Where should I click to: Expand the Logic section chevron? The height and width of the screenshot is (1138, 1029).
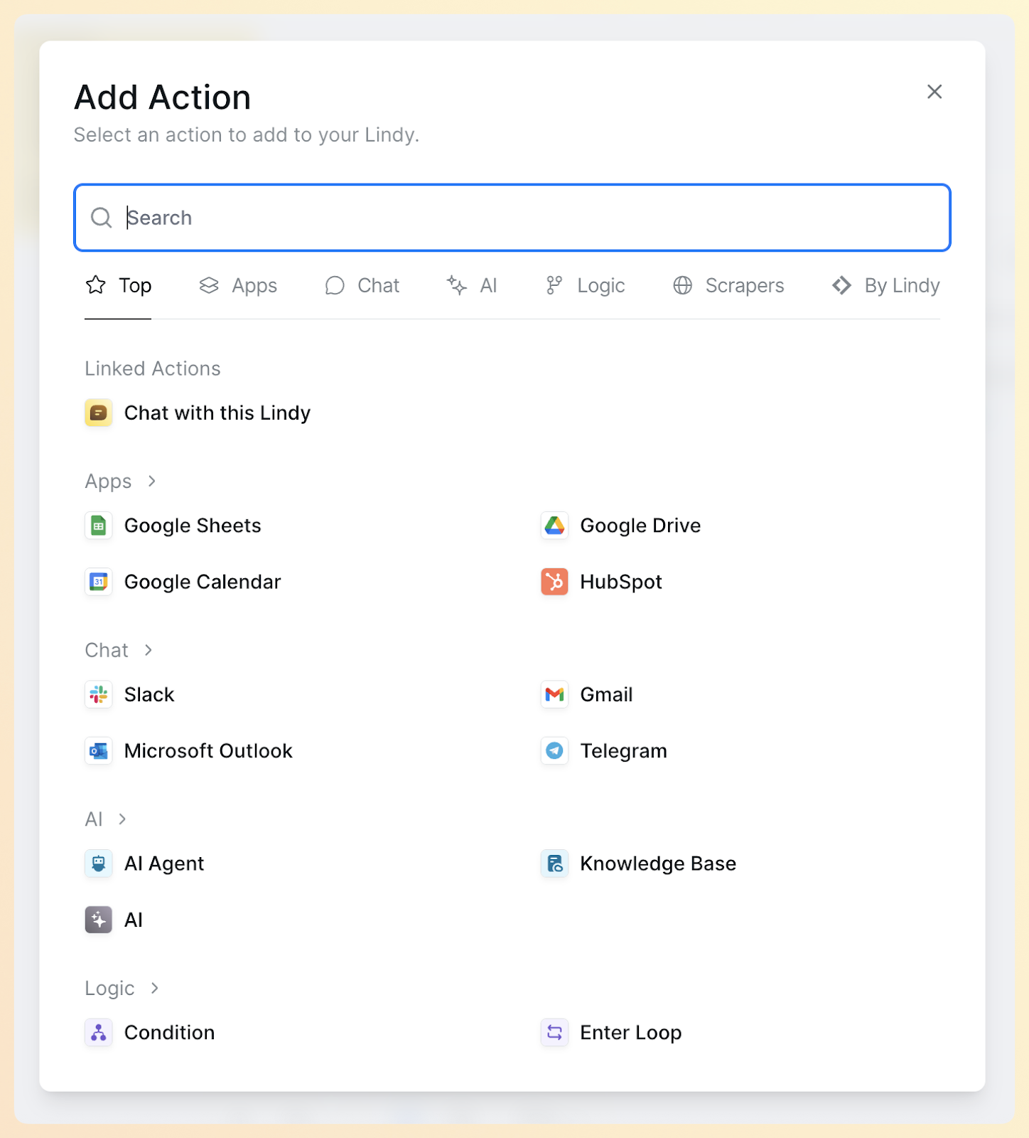click(x=154, y=989)
